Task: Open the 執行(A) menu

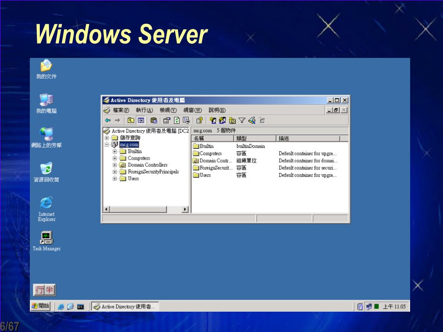Action: point(144,110)
